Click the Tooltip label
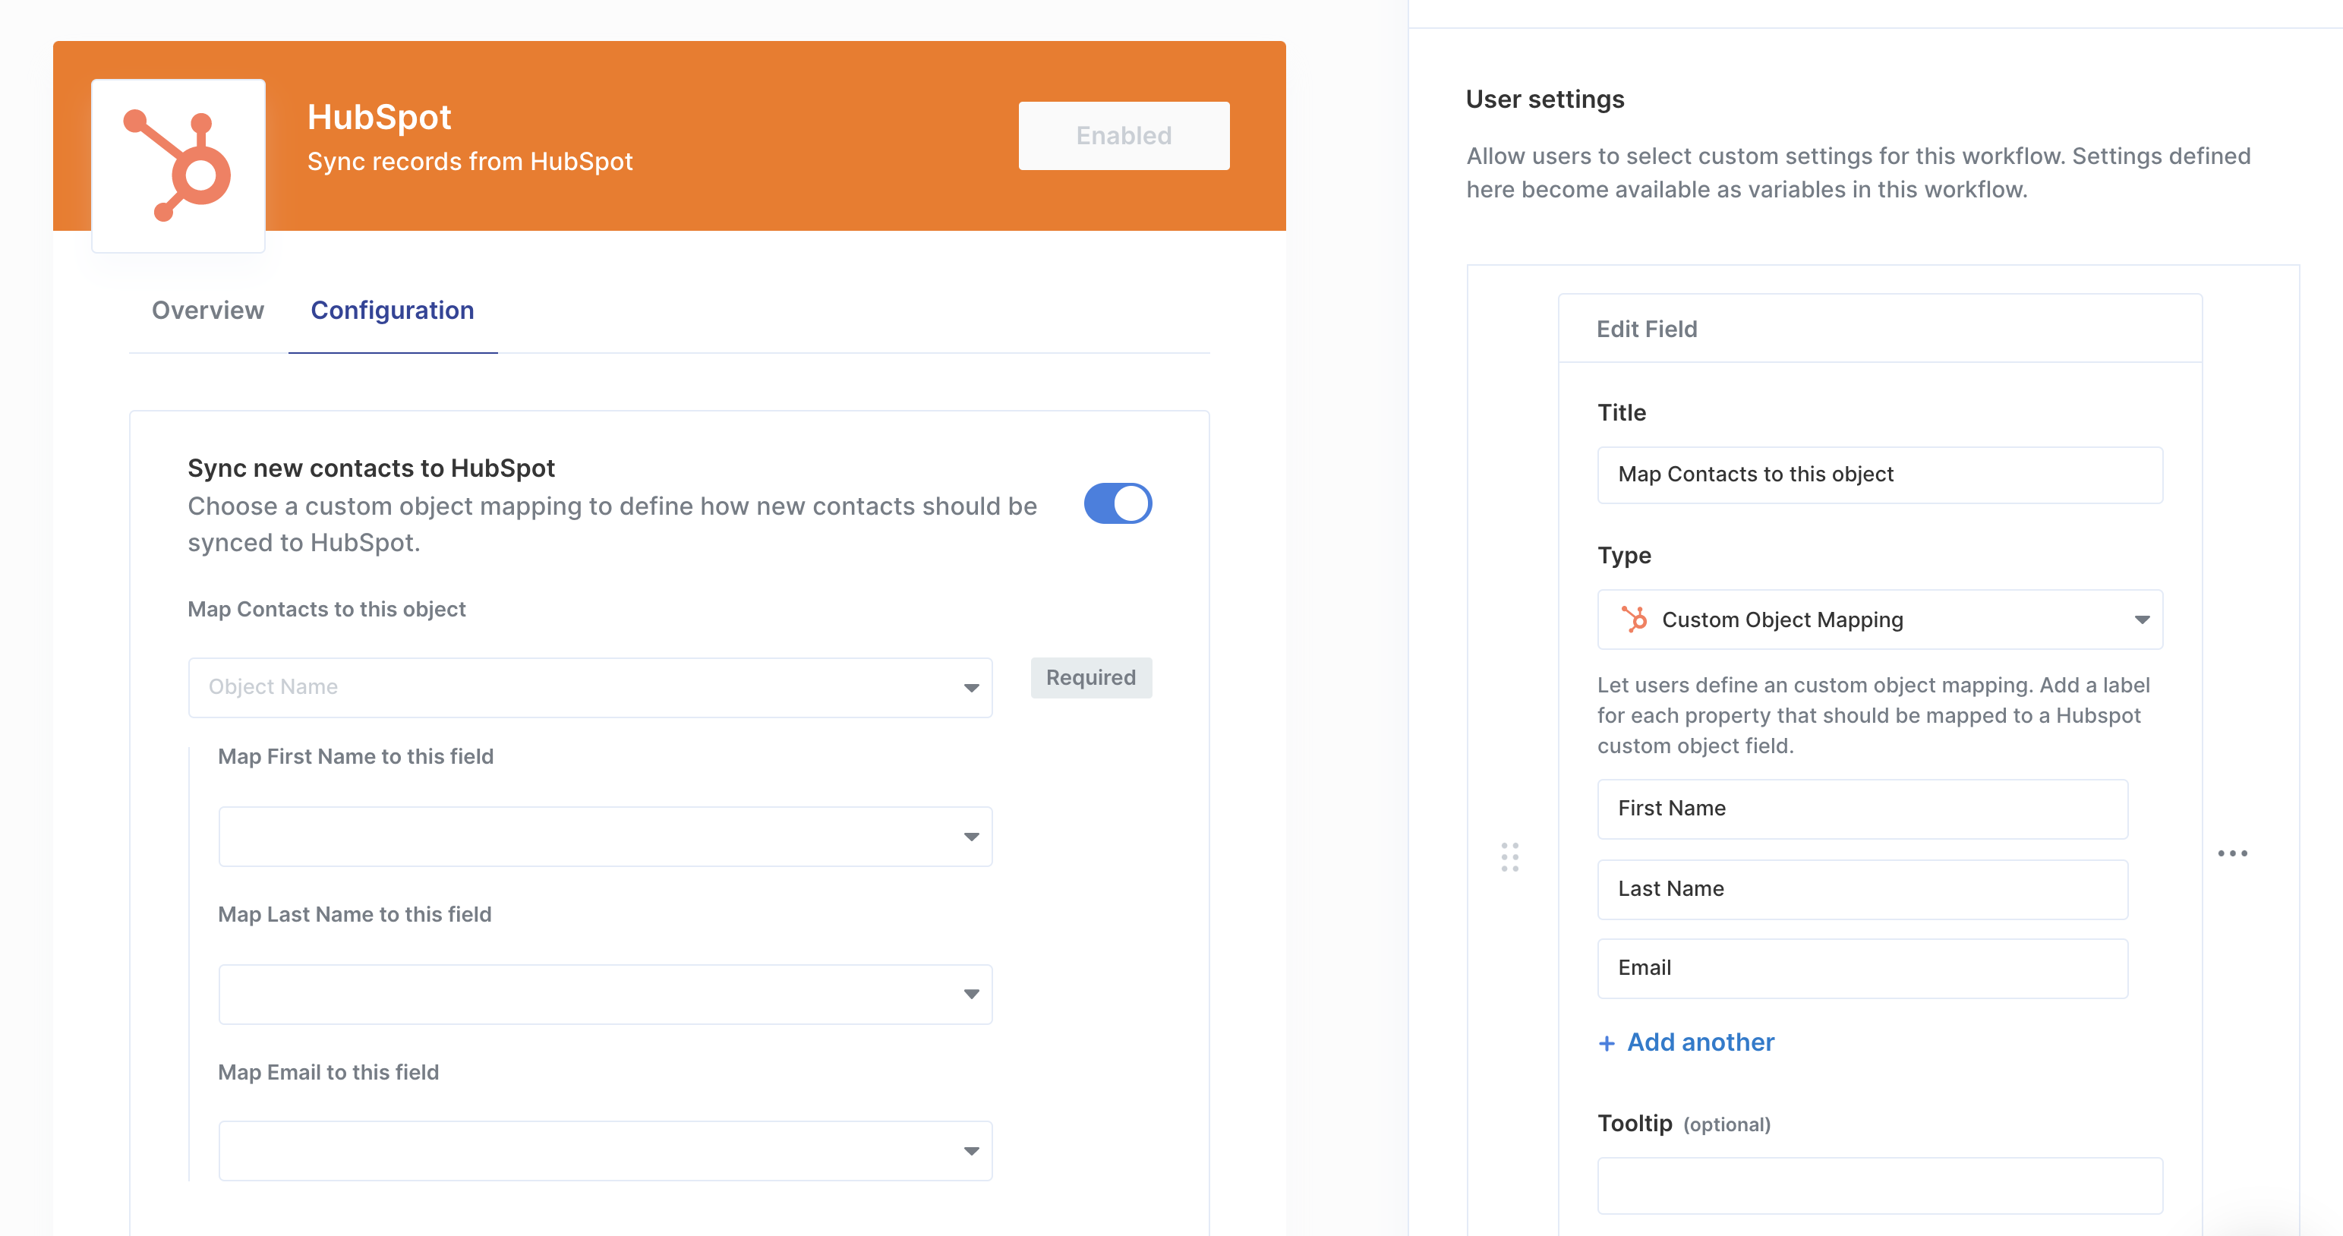2343x1236 pixels. point(1635,1123)
